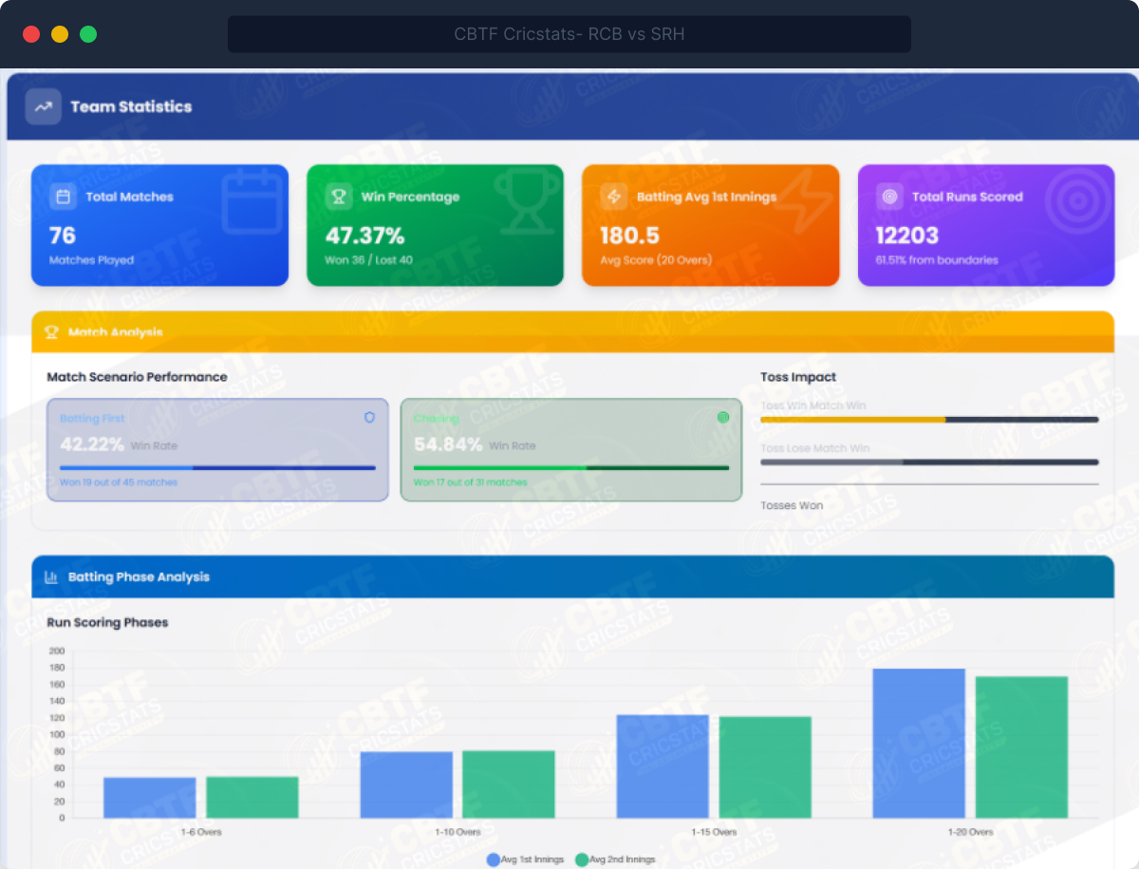Click the Toss Lose Match Win progress bar
Screen dimensions: 1139x869
tap(929, 463)
